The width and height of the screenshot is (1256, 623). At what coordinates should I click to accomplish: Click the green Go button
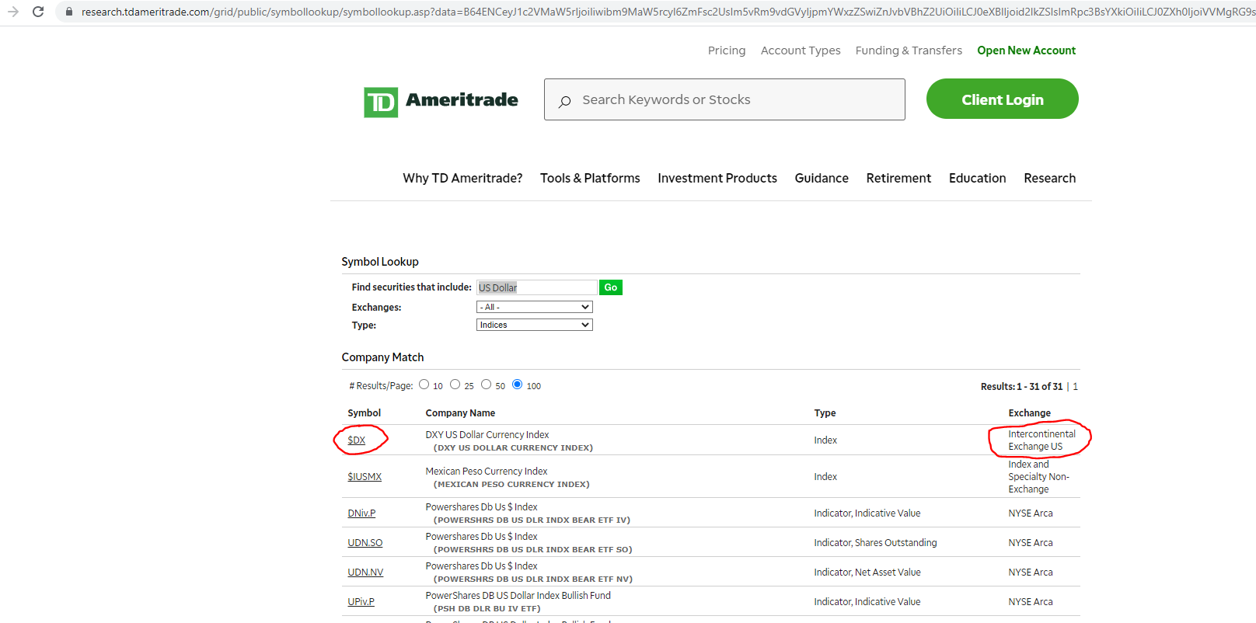click(x=611, y=287)
